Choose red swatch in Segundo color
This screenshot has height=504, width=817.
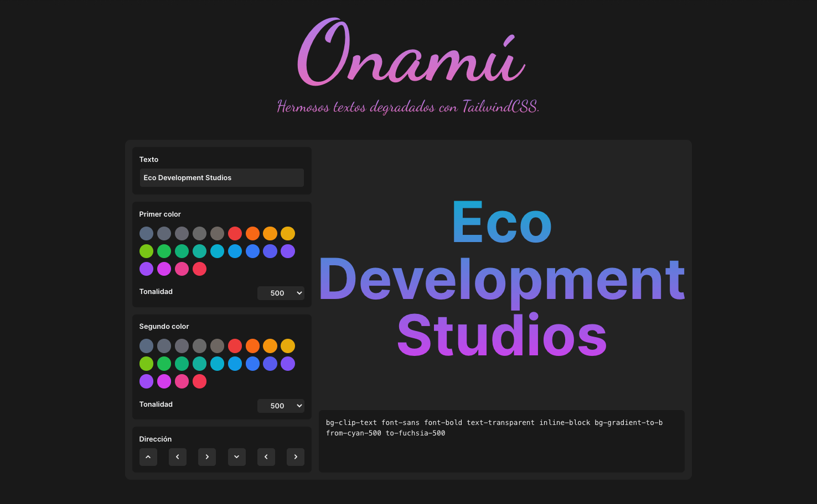235,346
